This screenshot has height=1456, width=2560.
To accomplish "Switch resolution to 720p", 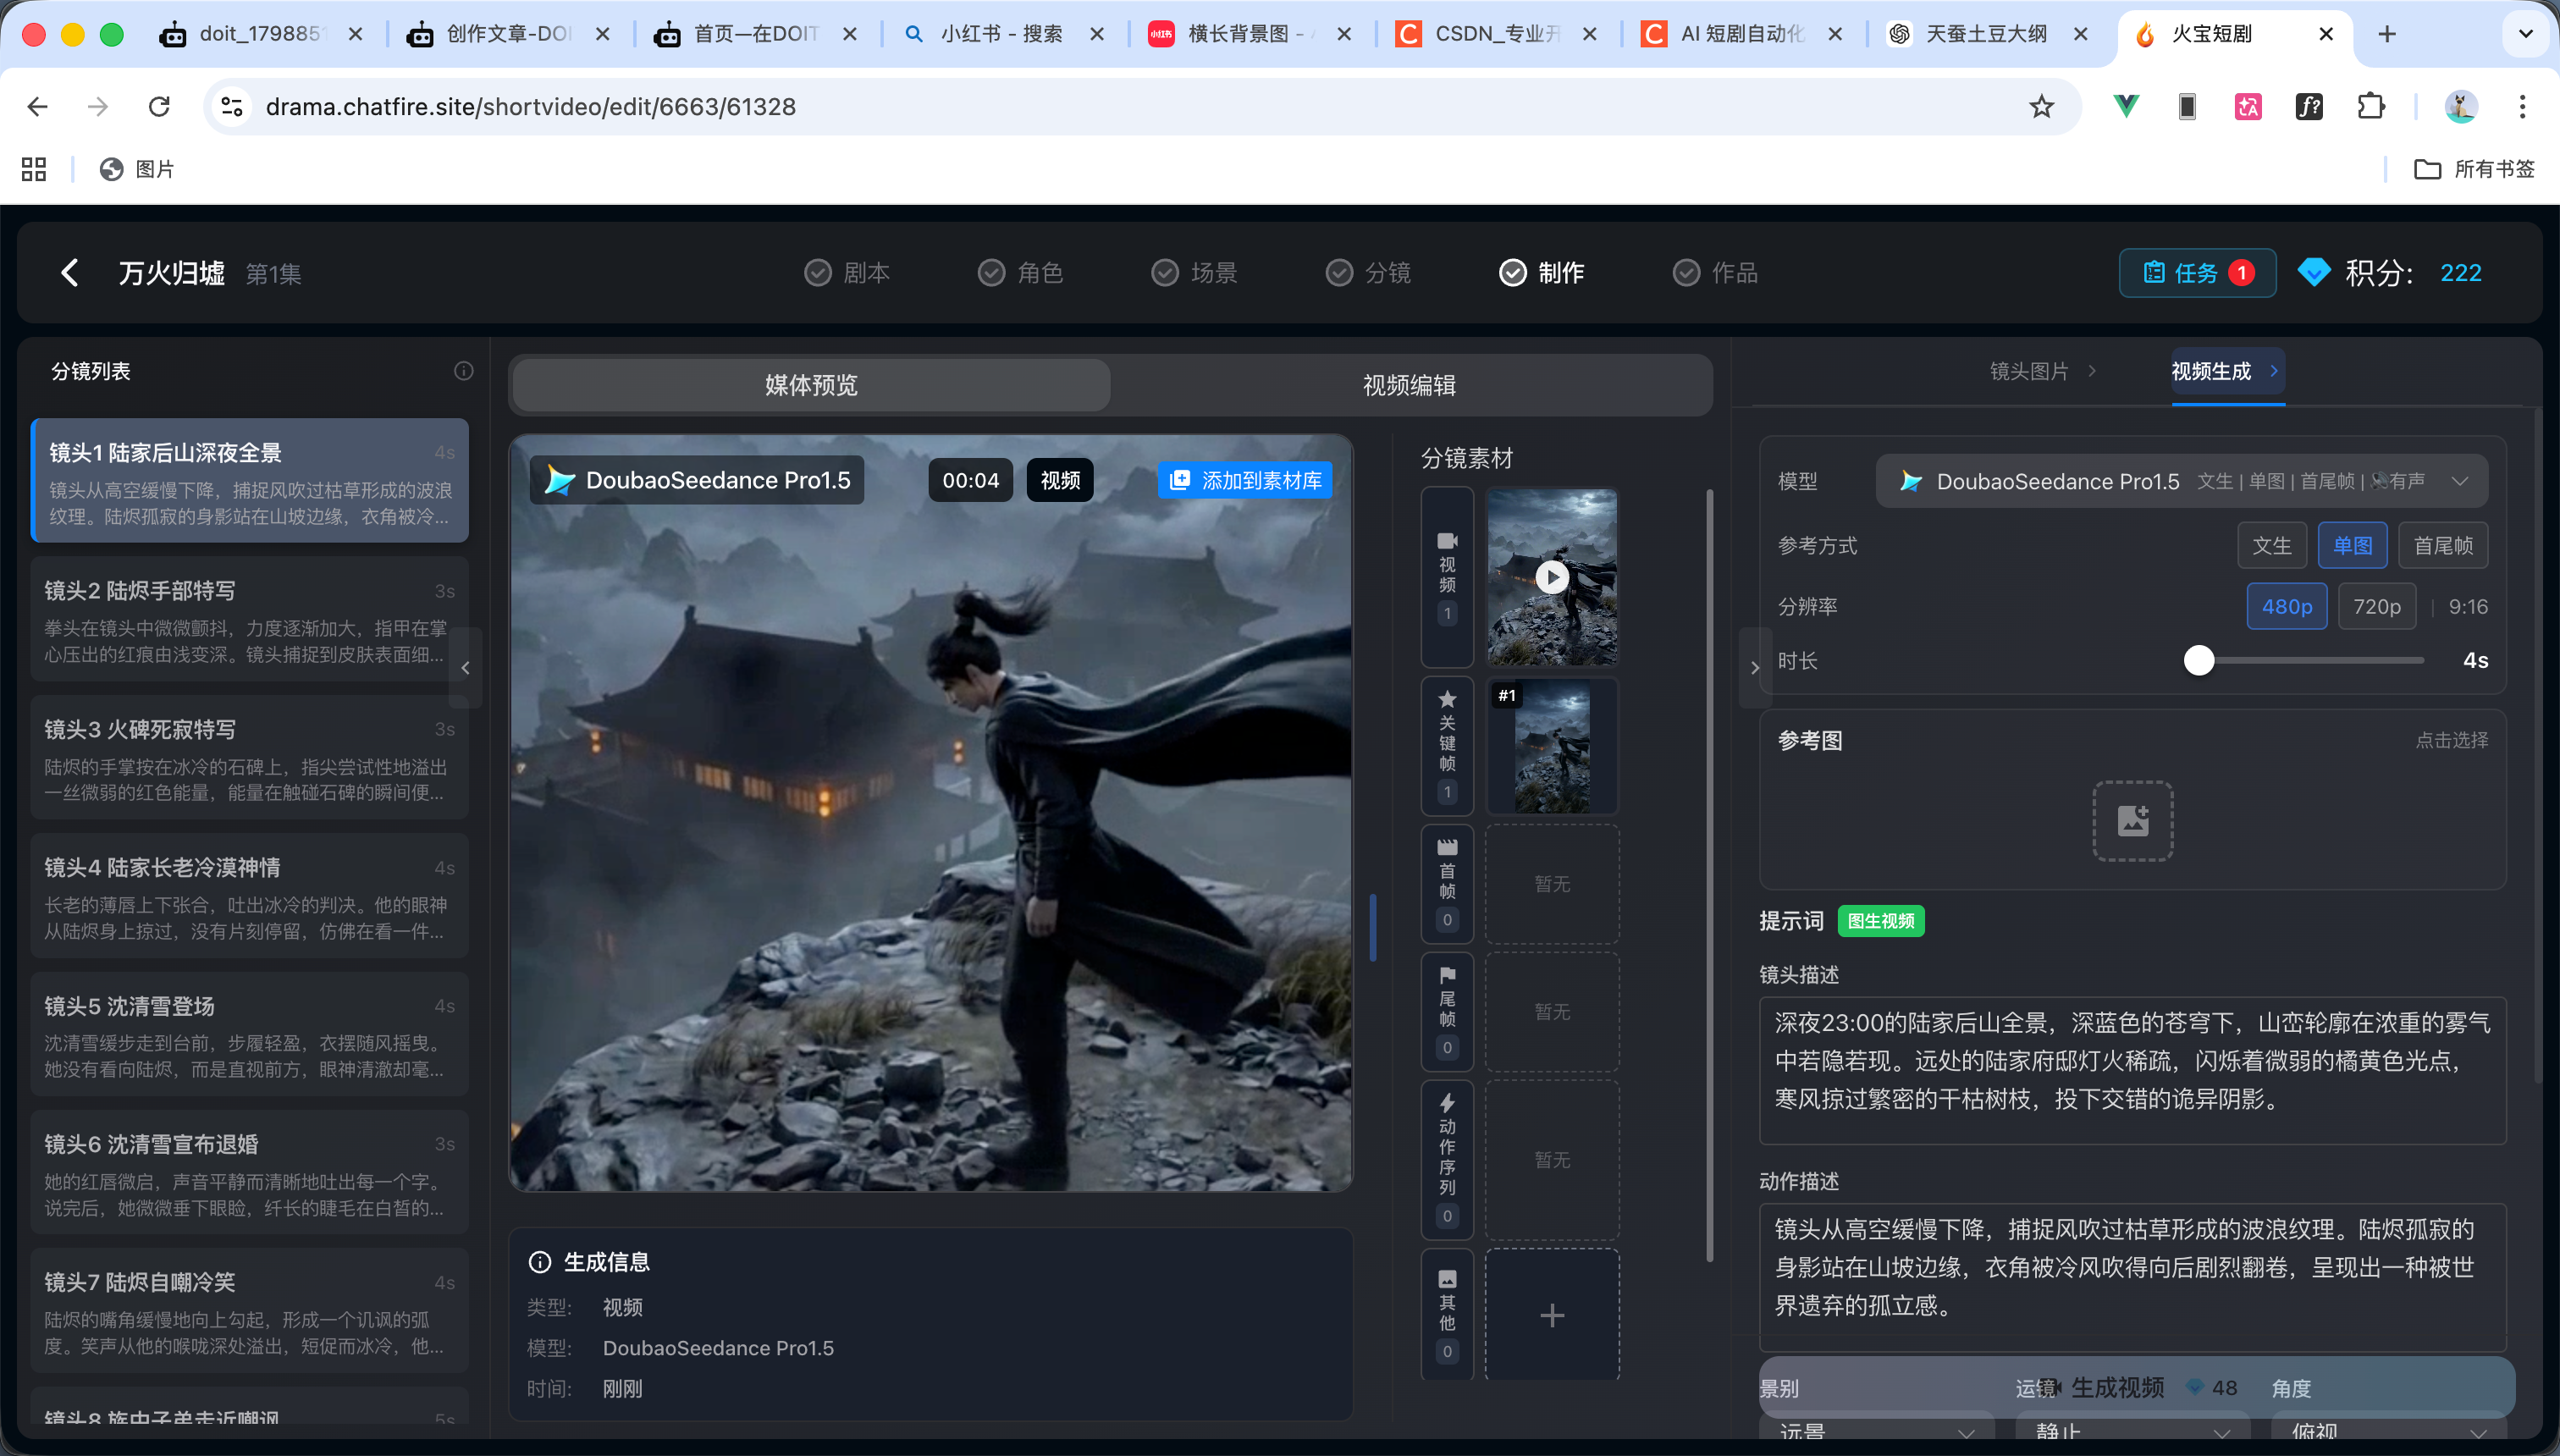I will point(2377,606).
